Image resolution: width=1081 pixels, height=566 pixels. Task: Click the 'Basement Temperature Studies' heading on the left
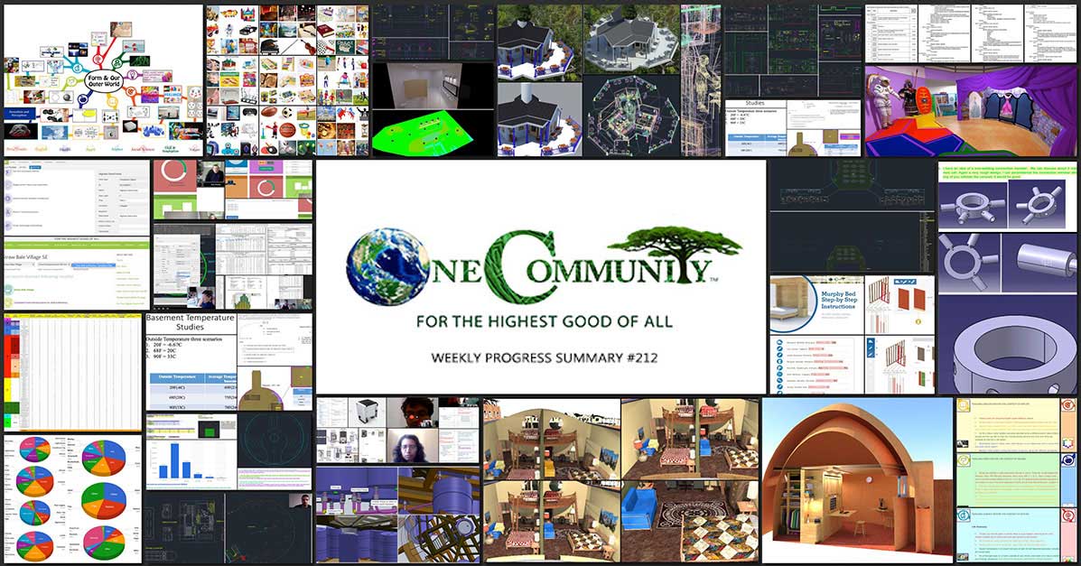pyautogui.click(x=190, y=323)
